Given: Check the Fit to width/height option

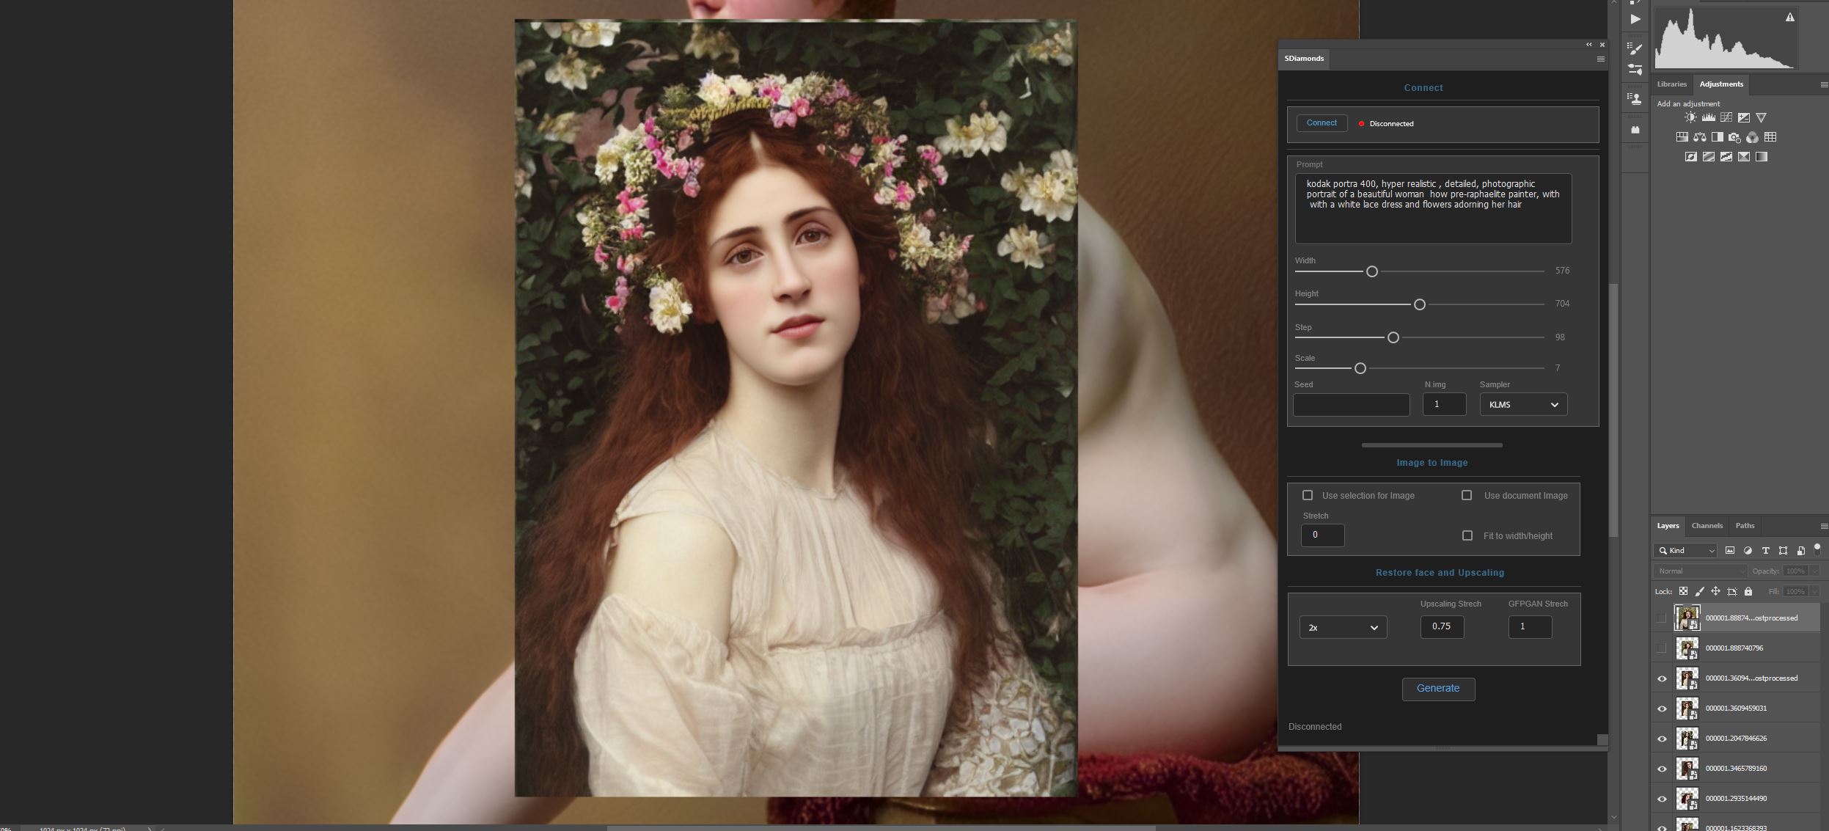Looking at the screenshot, I should 1467,536.
